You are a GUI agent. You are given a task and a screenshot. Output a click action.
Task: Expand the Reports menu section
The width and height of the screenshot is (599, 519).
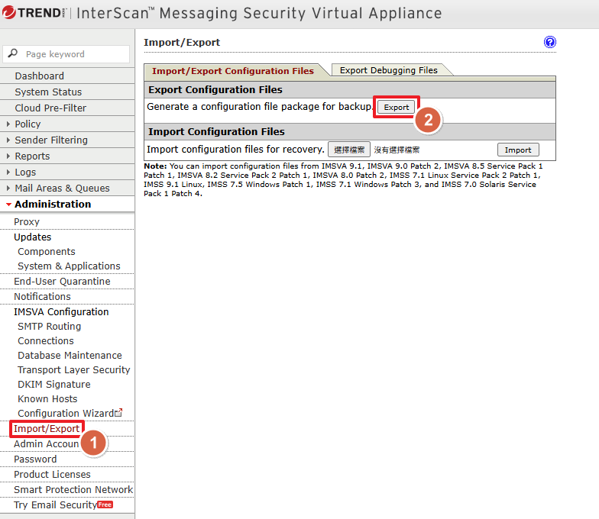(32, 156)
